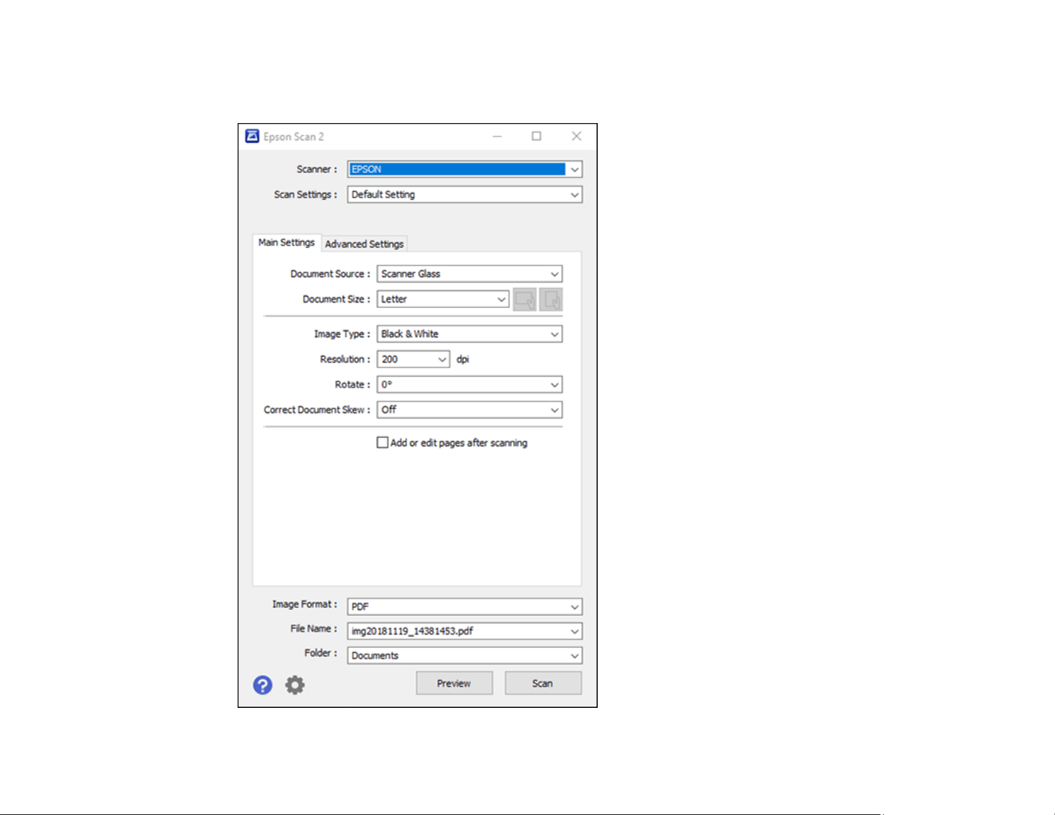Expand the Correct Document Skew dropdown
This screenshot has width=1055, height=815.
tap(470, 410)
